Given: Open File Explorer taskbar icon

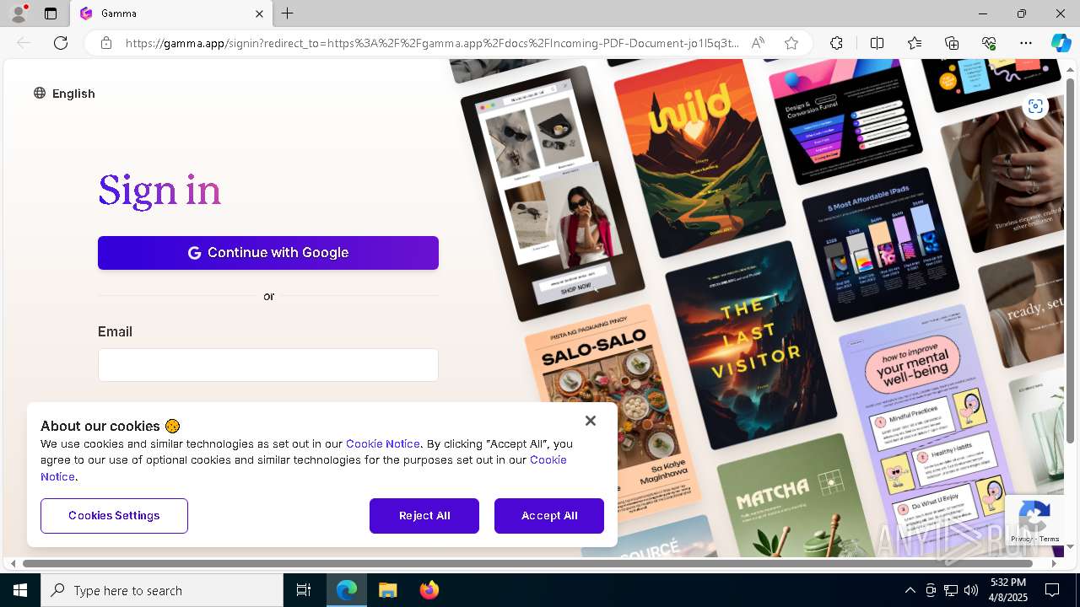Looking at the screenshot, I should pos(388,590).
